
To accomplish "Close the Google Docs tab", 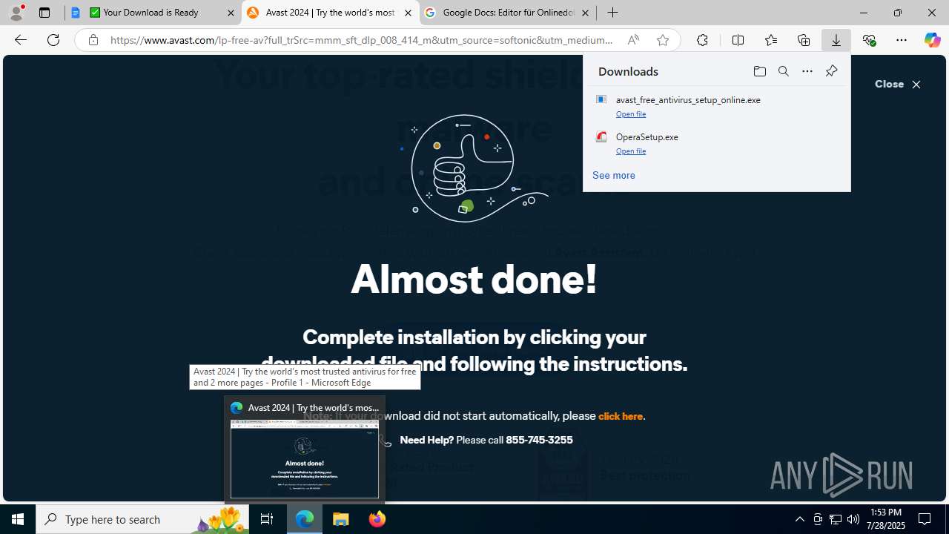I will (585, 13).
